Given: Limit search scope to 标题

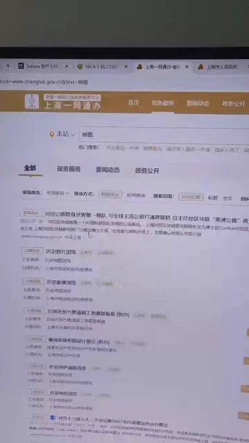Looking at the screenshot, I should click(213, 198).
